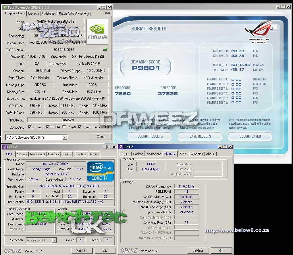This screenshot has width=293, height=255.
Task: Click the 3DMark score P9801
Action: (146, 68)
